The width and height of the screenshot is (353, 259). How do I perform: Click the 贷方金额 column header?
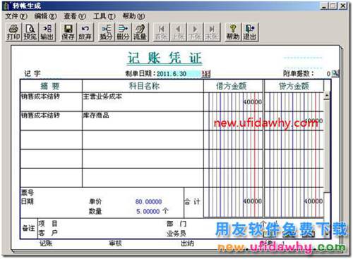click(x=294, y=86)
